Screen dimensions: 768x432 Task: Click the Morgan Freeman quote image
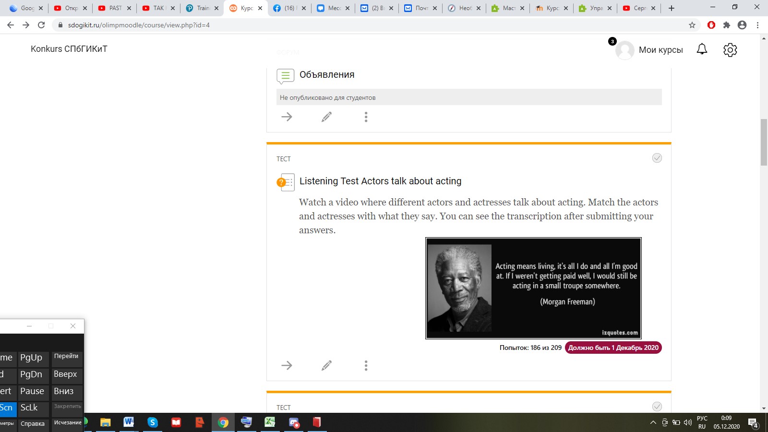pyautogui.click(x=533, y=288)
